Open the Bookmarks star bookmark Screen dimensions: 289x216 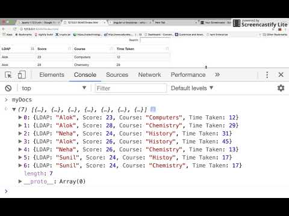(x=23, y=35)
